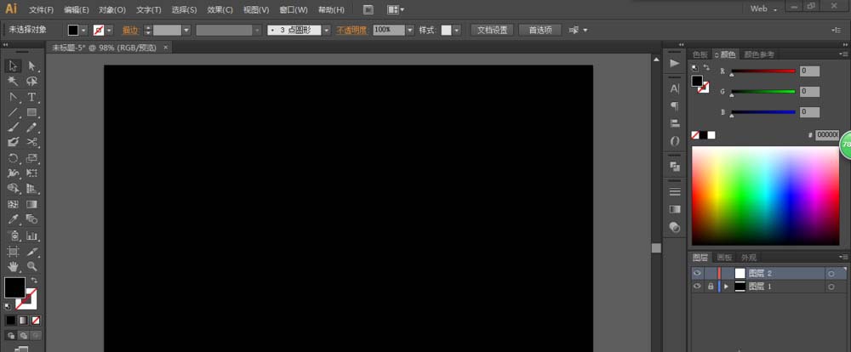Select the Zoom tool

pyautogui.click(x=32, y=266)
